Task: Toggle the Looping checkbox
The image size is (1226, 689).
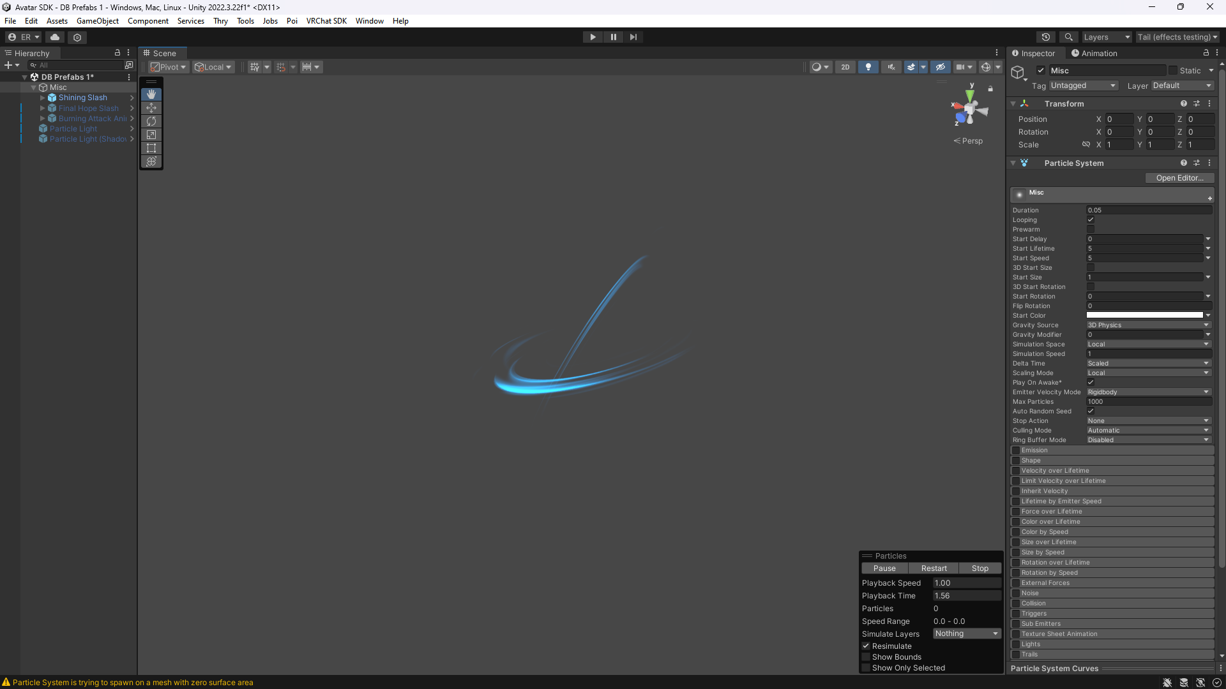Action: 1091,219
